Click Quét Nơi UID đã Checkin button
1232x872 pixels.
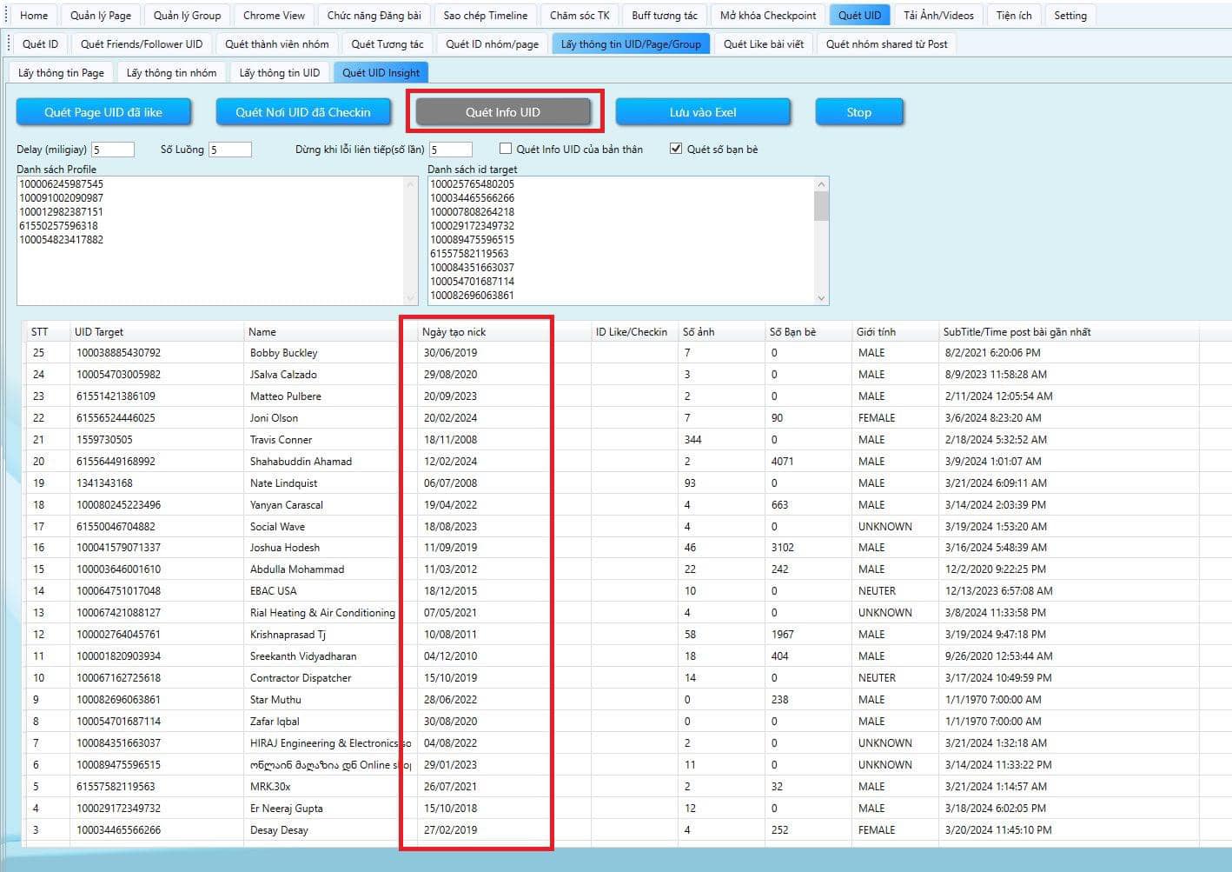[x=303, y=112]
